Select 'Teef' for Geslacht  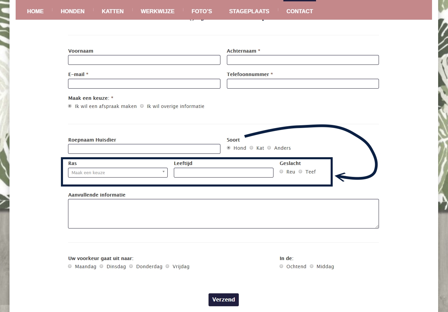300,172
